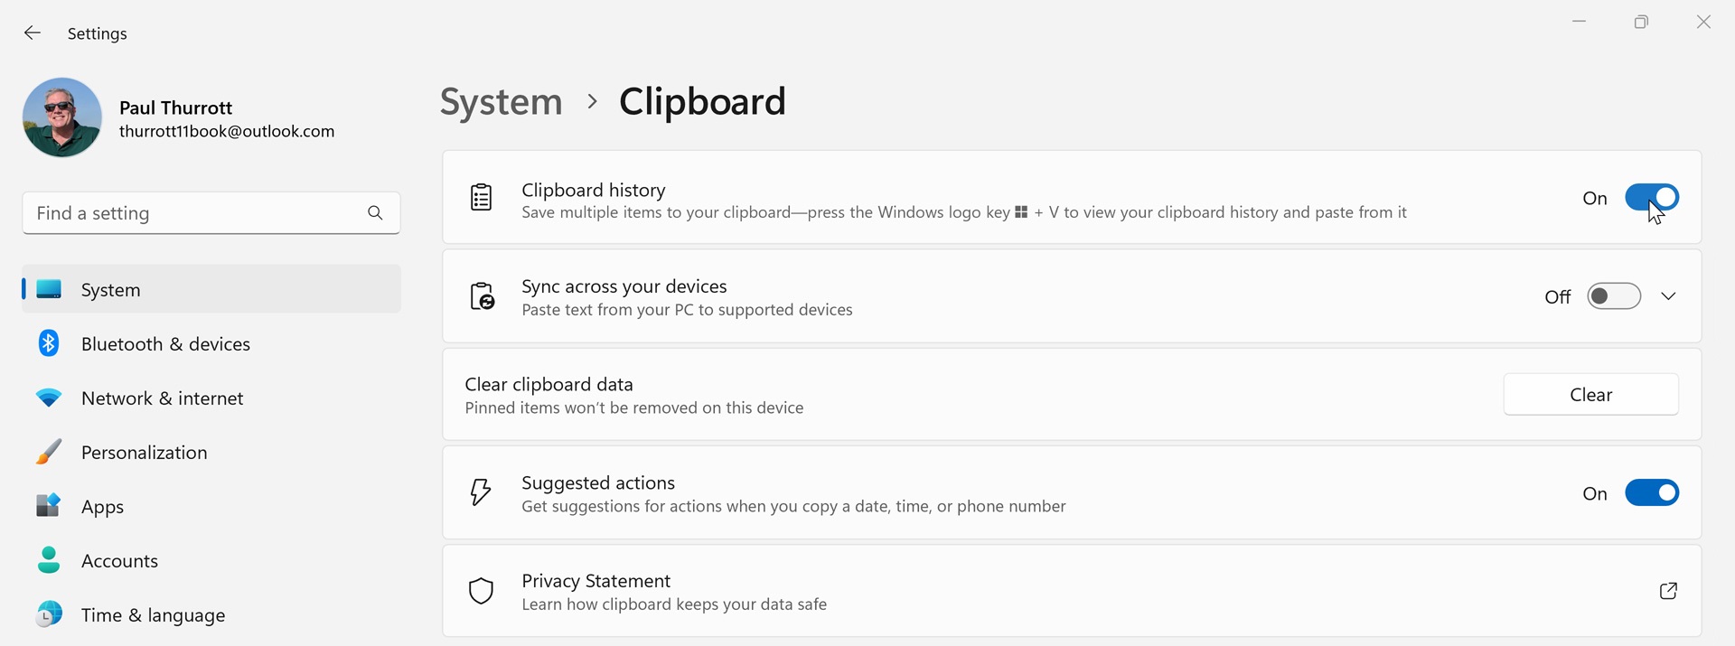Open Privacy Statement external link icon
Image resolution: width=1735 pixels, height=646 pixels.
tap(1668, 591)
